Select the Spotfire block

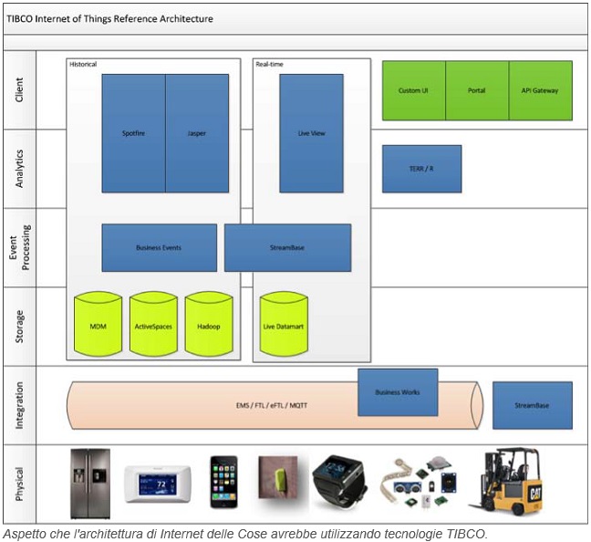133,133
